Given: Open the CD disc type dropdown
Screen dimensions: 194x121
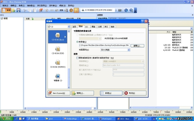Looking at the screenshot, I should pos(69,27).
